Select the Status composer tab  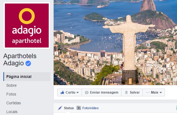(x=66, y=108)
